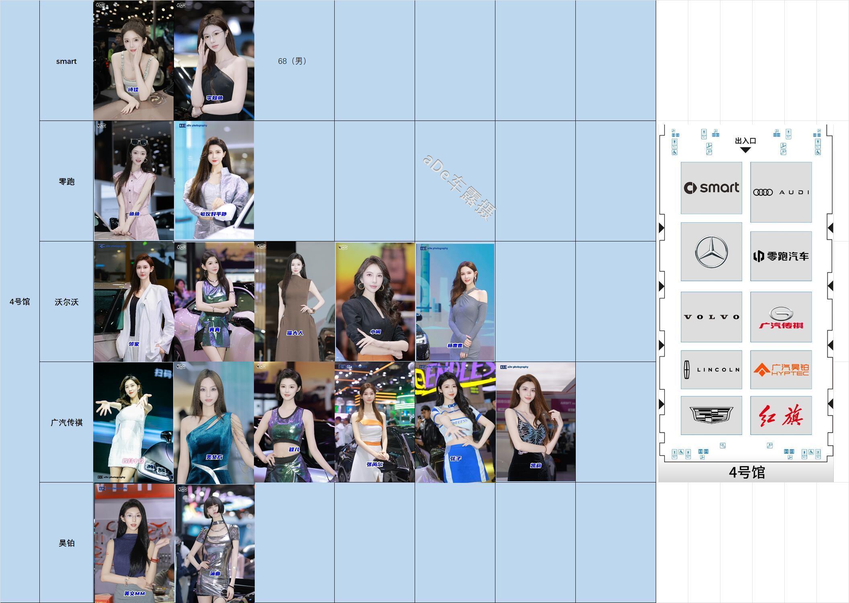Open the photo labeled 敏仪好平静
This screenshot has width=849, height=603.
pyautogui.click(x=214, y=180)
